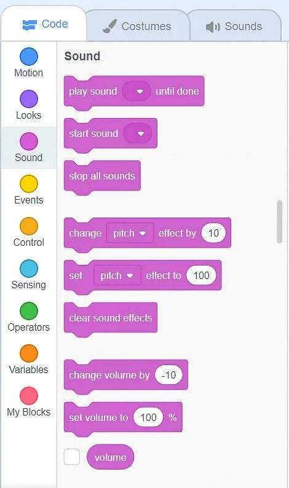The image size is (289, 488).
Task: Switch to the Costumes tab
Action: 137,26
